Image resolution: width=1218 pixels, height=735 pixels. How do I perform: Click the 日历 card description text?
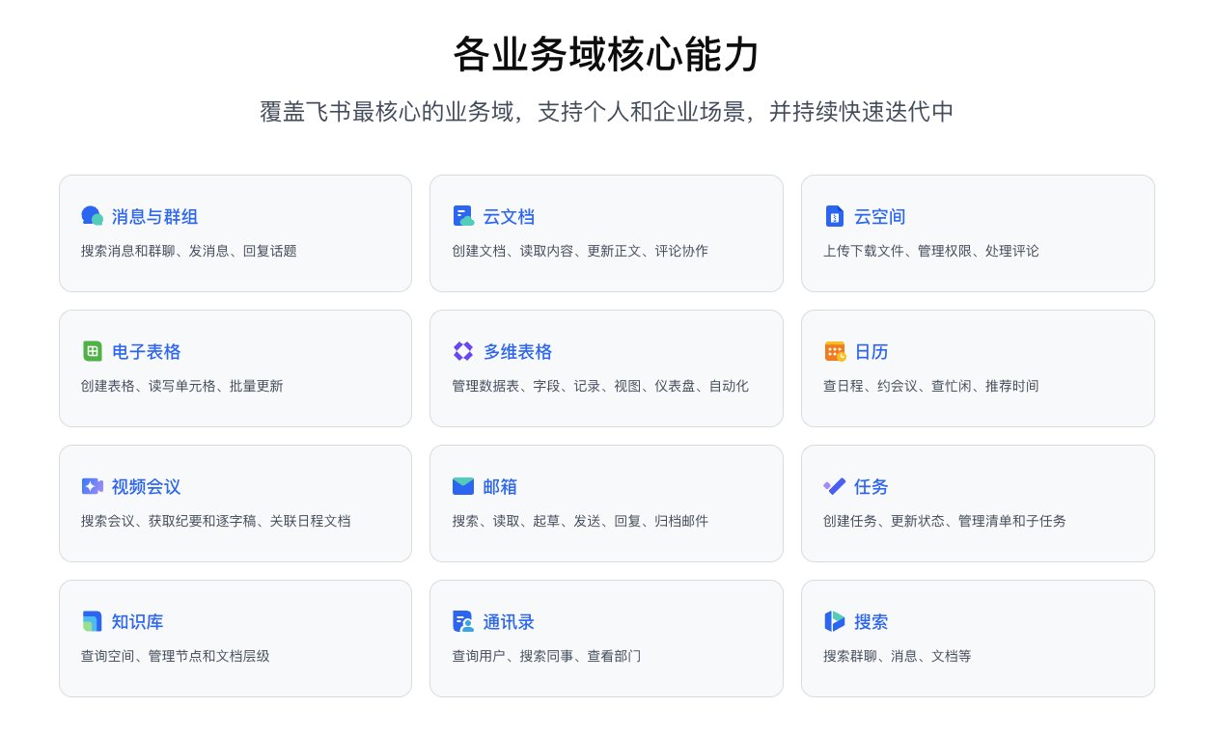[x=930, y=386]
